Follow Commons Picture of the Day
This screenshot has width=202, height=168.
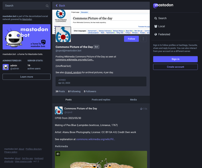[x=131, y=39]
